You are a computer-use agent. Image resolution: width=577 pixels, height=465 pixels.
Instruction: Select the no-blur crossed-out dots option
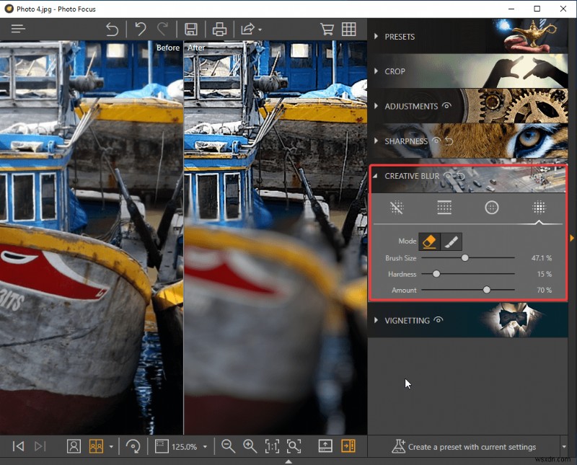coord(397,208)
